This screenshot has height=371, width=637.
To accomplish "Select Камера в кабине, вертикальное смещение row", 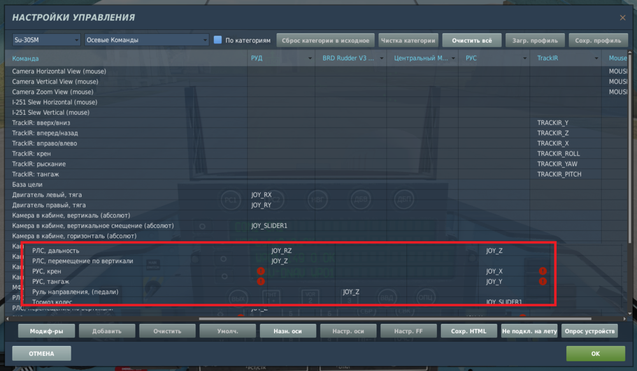I will [316, 226].
